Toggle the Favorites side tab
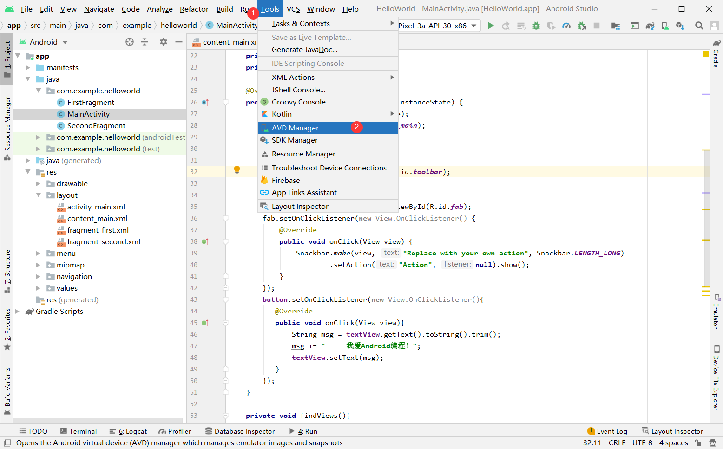The image size is (723, 449). pos(7,329)
